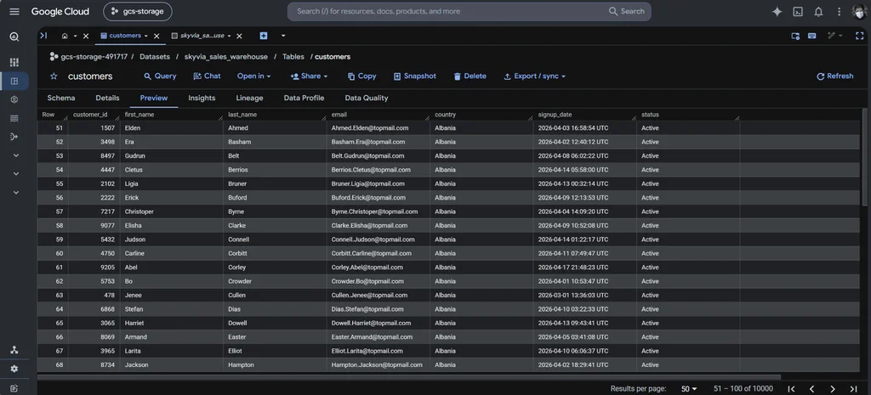Screen dimensions: 871x395
Task: Open the dropdown next to the new tab plus
Action: pos(283,36)
